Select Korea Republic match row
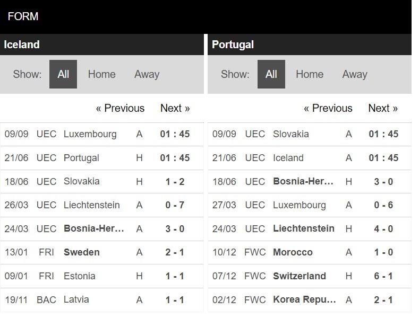 tap(304, 299)
